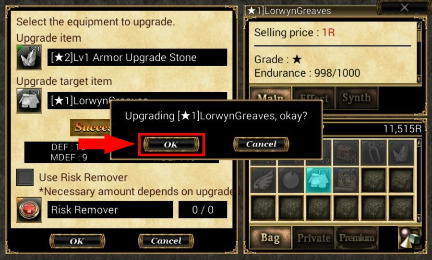Cancel the upgrade confirmation dialog
Viewport: 432px width, 260px height.
(261, 144)
